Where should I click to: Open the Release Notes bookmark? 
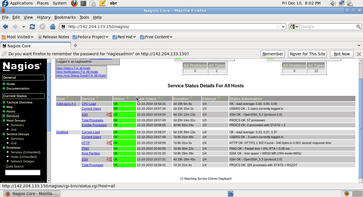click(x=54, y=37)
